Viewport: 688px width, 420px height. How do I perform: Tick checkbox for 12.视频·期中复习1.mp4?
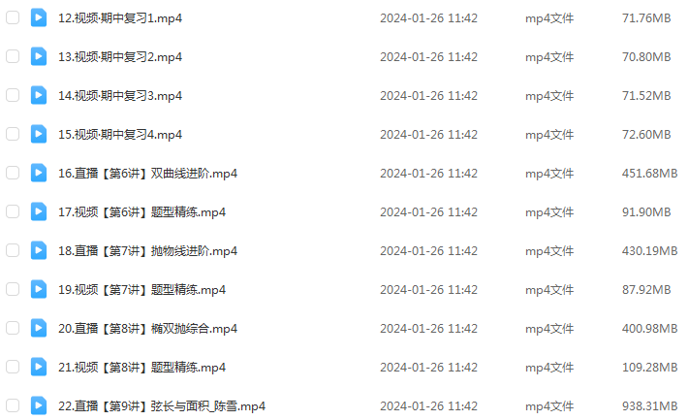[x=13, y=17]
